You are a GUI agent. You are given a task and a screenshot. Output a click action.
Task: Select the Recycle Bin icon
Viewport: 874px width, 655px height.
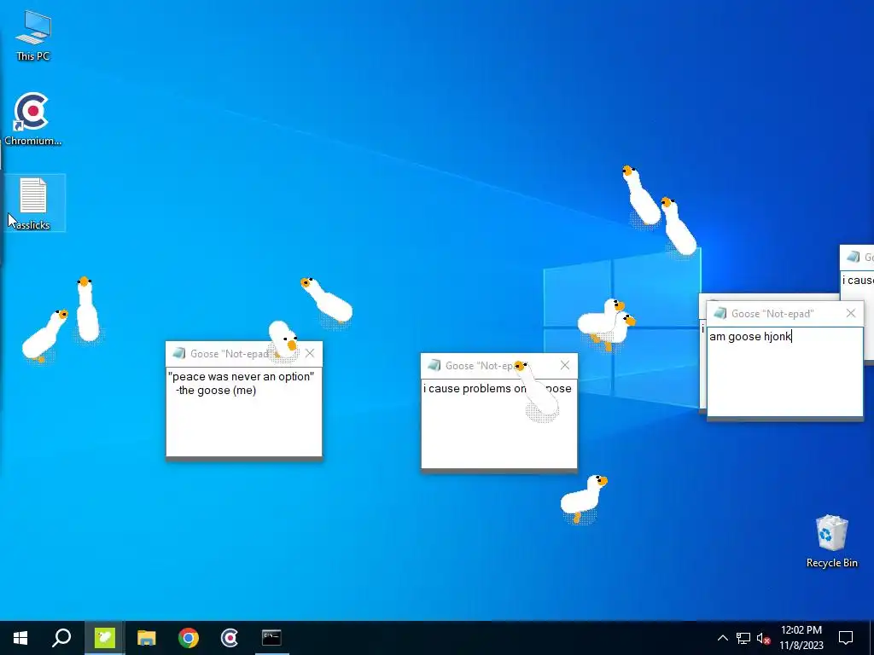tap(831, 542)
